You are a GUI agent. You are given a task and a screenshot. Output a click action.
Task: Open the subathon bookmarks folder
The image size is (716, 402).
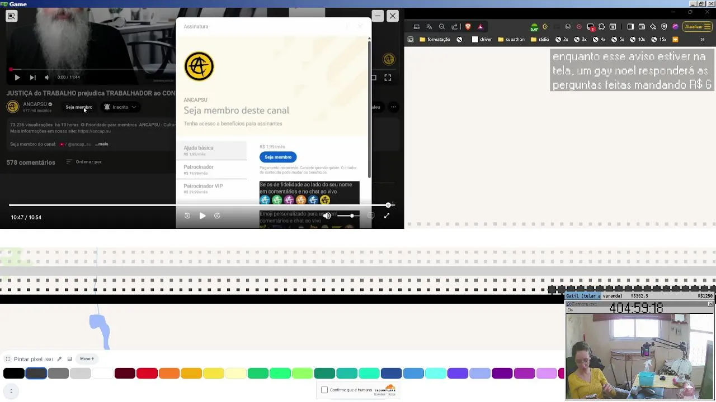coord(511,40)
